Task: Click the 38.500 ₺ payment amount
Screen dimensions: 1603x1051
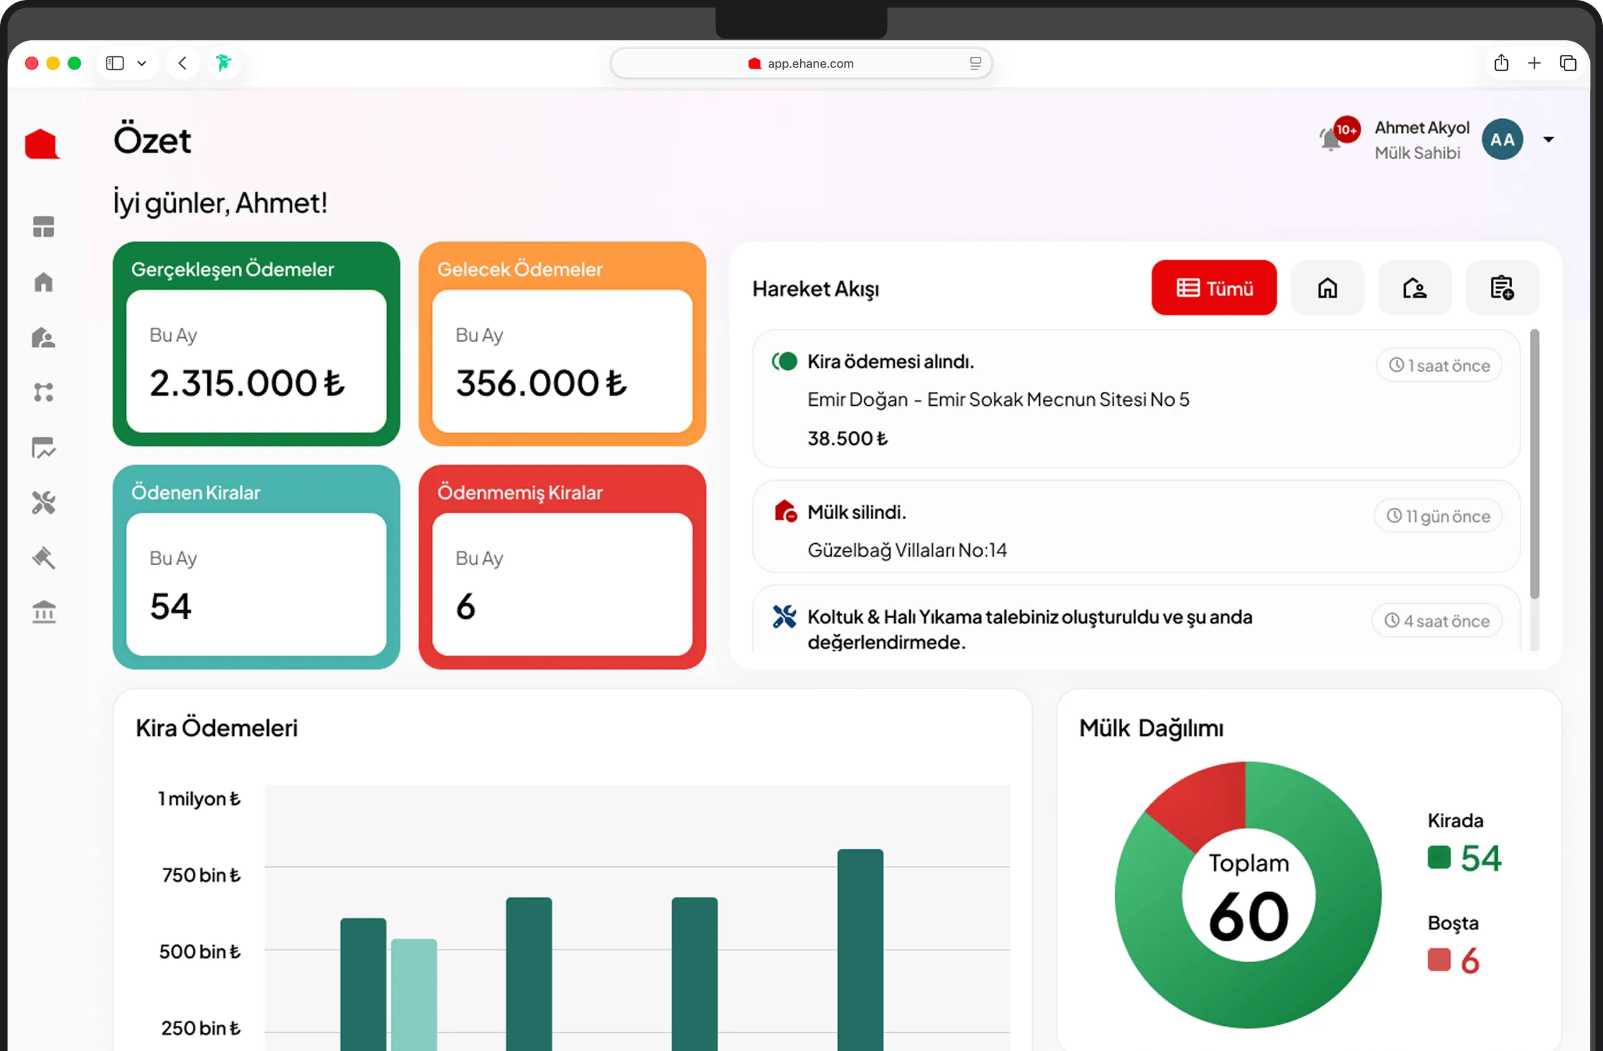Action: (x=847, y=439)
